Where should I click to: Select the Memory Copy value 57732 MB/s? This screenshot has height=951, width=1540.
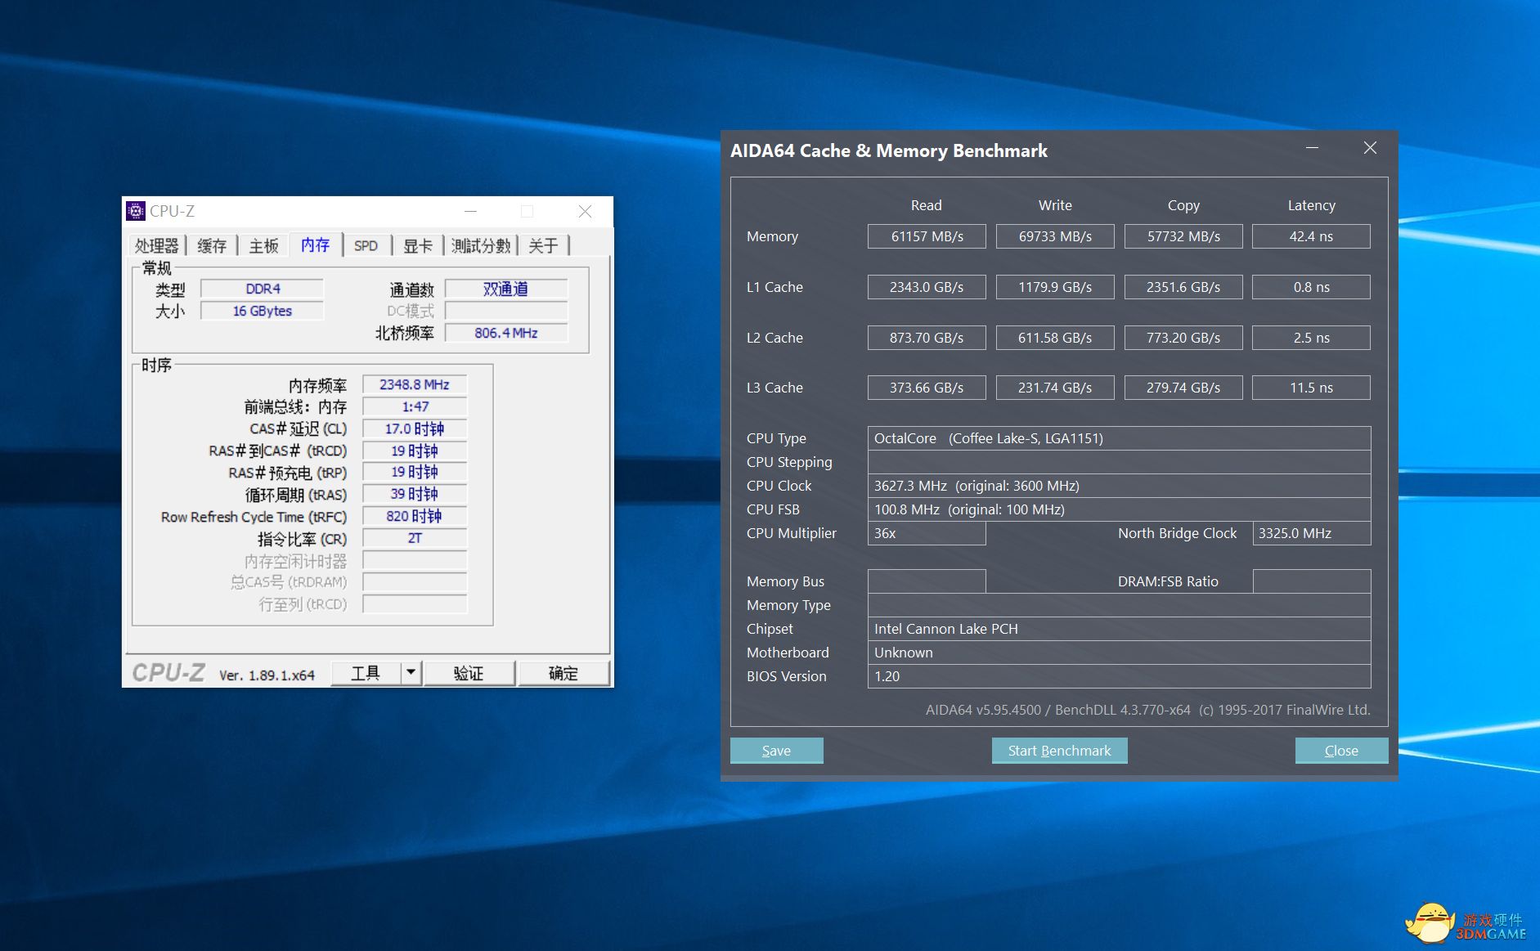click(1183, 236)
